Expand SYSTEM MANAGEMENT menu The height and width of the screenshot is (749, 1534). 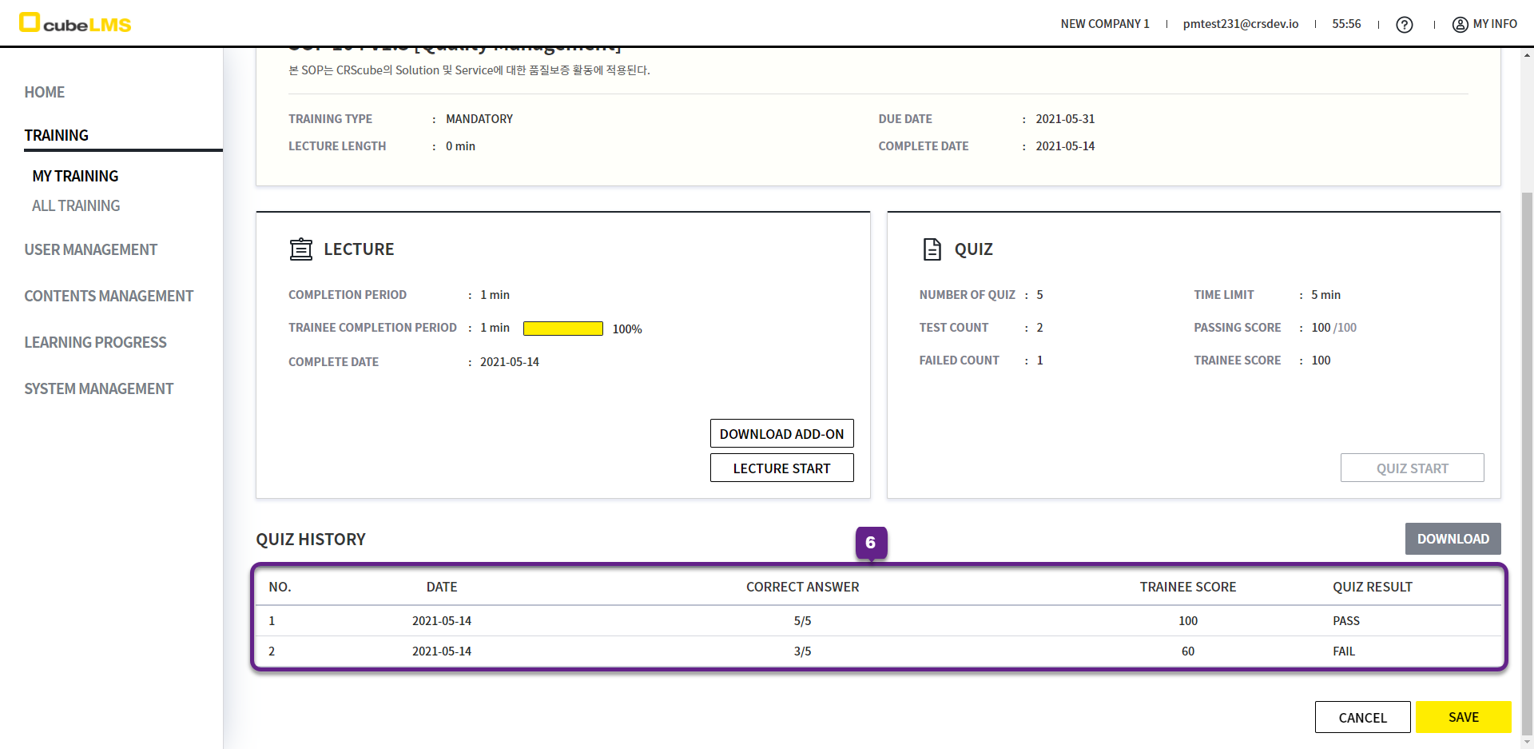click(x=98, y=388)
